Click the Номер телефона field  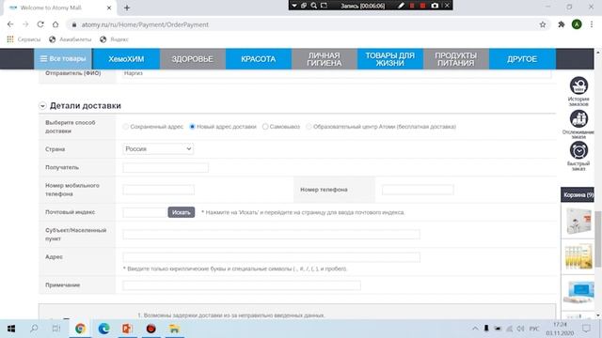(418, 190)
